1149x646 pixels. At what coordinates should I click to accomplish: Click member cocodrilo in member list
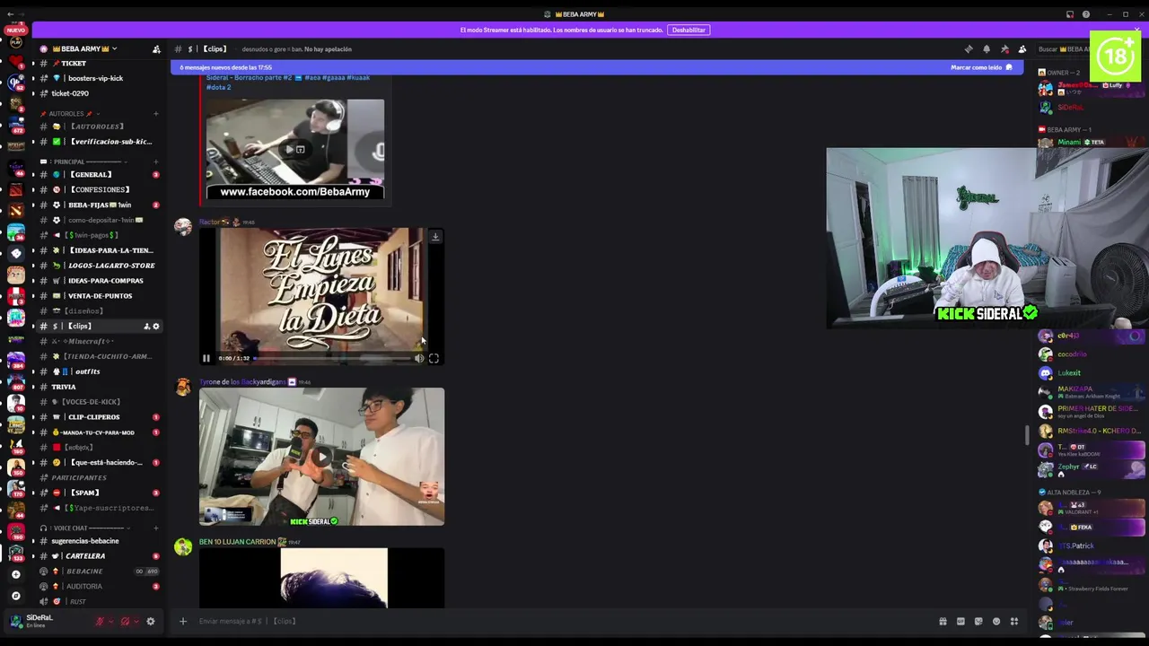(x=1091, y=354)
